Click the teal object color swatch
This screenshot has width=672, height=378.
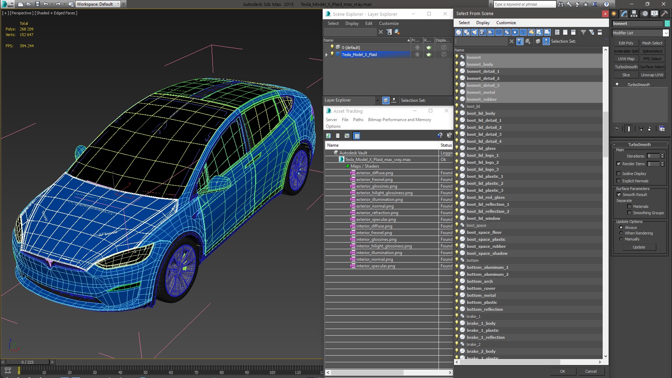pos(667,23)
